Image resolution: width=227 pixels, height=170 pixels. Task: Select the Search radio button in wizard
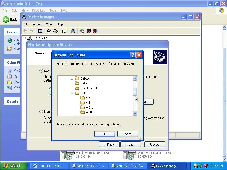41,71
